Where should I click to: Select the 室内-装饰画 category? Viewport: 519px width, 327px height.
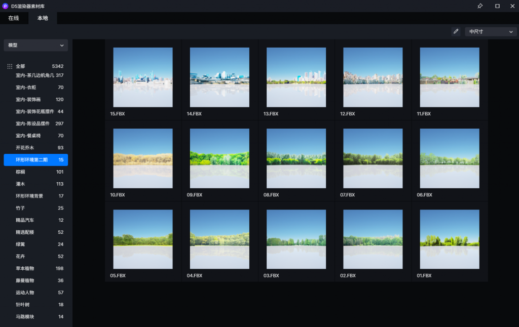36,100
